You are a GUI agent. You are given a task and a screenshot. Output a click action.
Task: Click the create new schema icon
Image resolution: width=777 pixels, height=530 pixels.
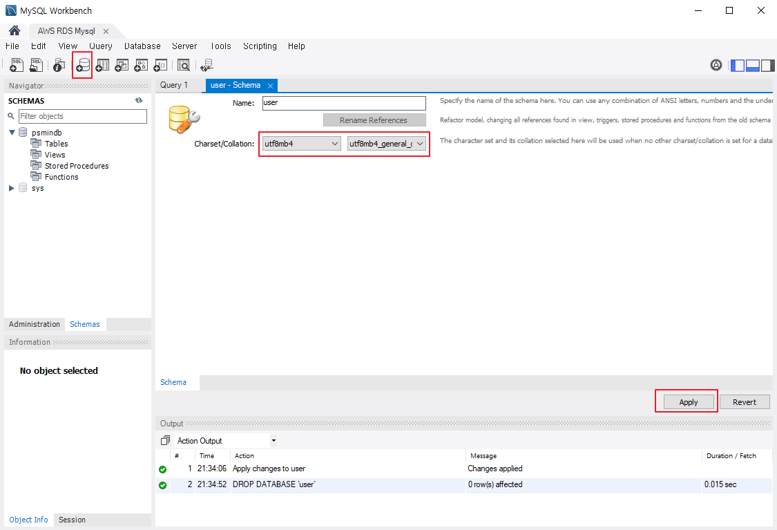(x=83, y=65)
